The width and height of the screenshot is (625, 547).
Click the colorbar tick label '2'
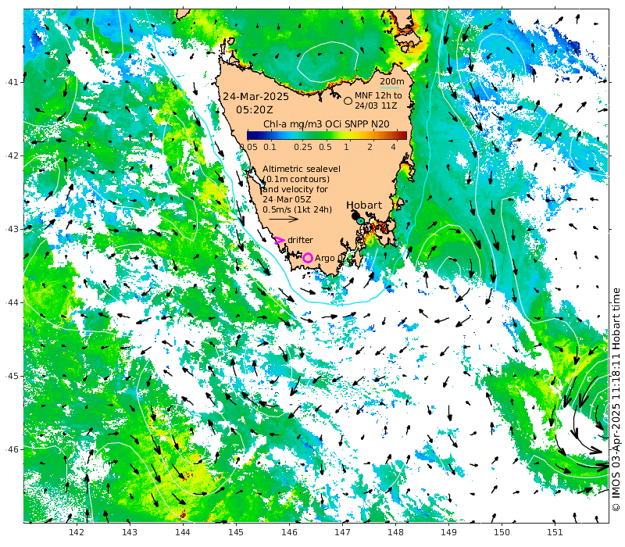coord(370,147)
